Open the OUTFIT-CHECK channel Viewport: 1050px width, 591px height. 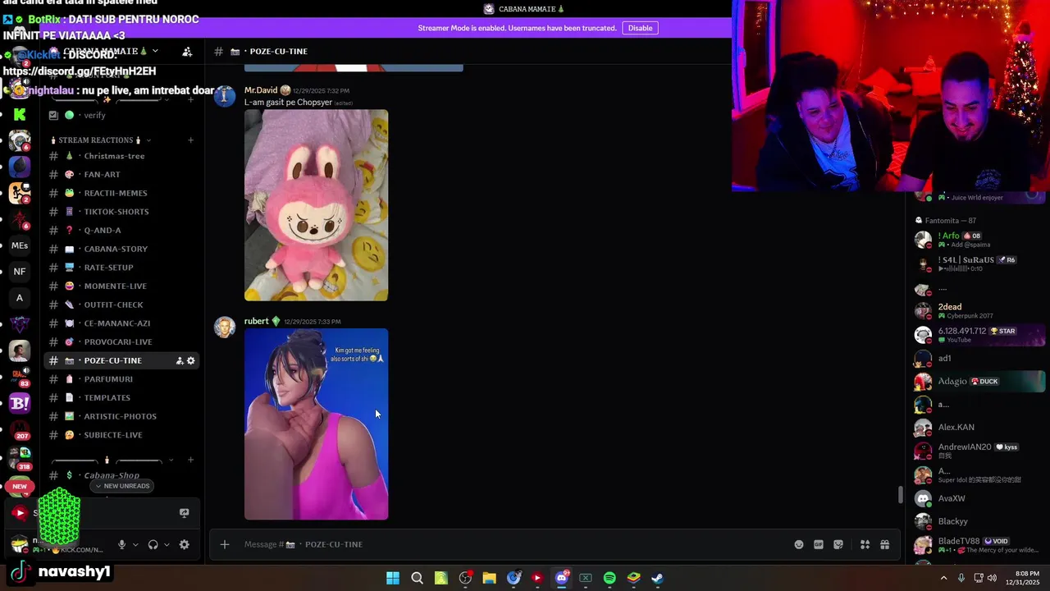(123, 305)
